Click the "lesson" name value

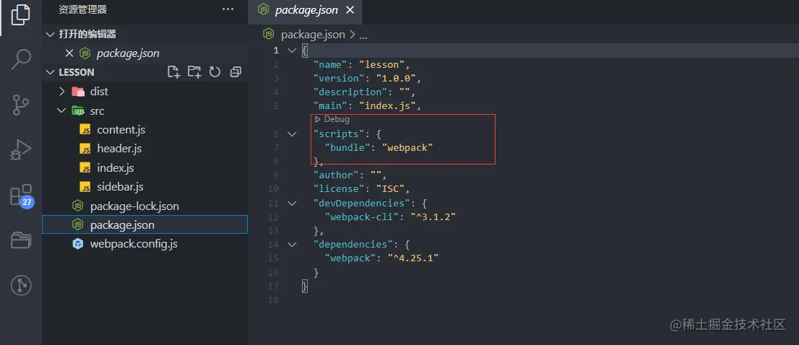(x=381, y=65)
